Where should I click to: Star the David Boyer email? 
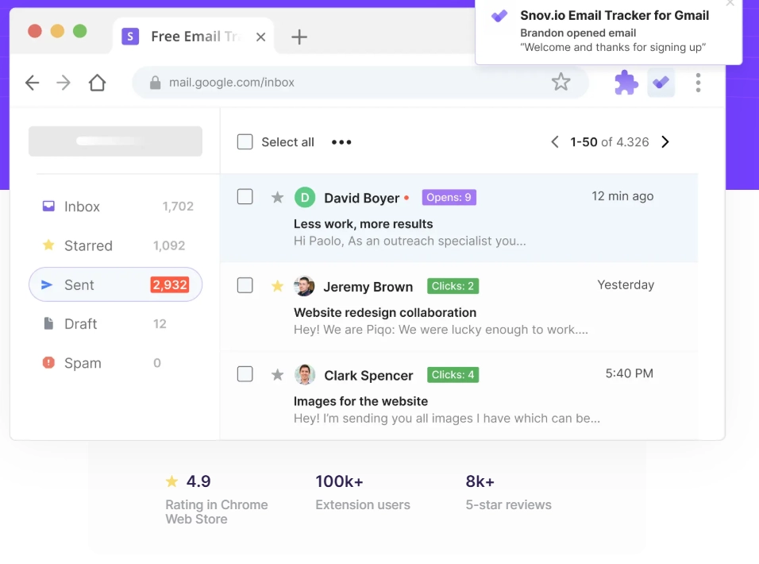click(x=277, y=197)
